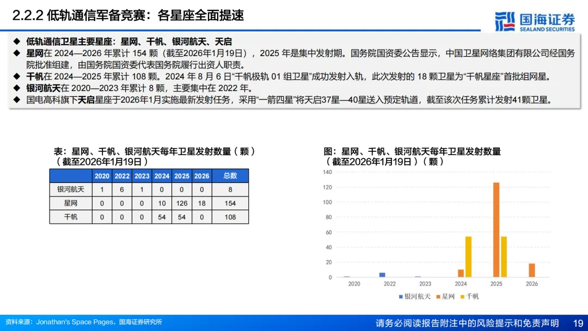Select the 银河航天 2022 cell value 6
Image resolution: width=588 pixels, height=331 pixels.
tap(122, 189)
